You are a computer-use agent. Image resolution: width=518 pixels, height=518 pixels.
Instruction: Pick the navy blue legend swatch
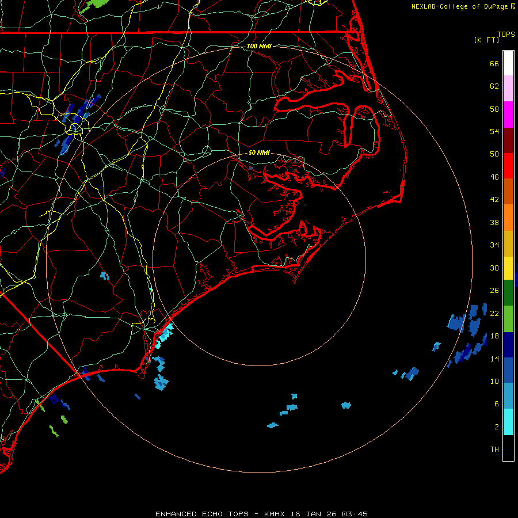(508, 345)
